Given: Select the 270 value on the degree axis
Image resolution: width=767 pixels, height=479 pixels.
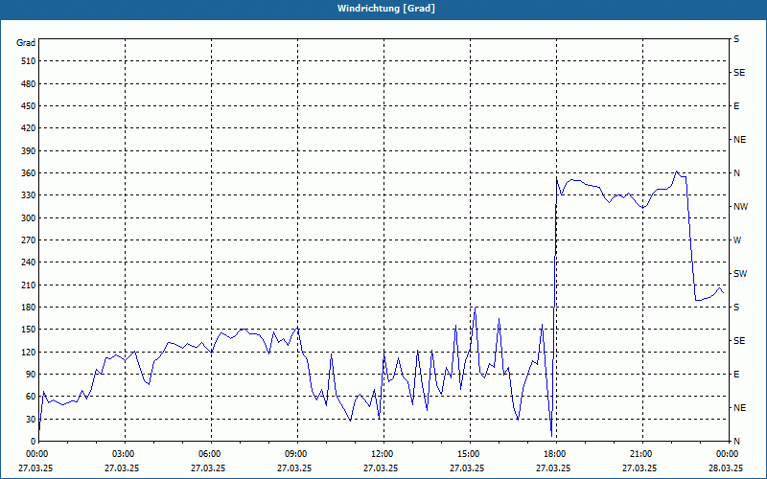Looking at the screenshot, I should pyautogui.click(x=29, y=240).
